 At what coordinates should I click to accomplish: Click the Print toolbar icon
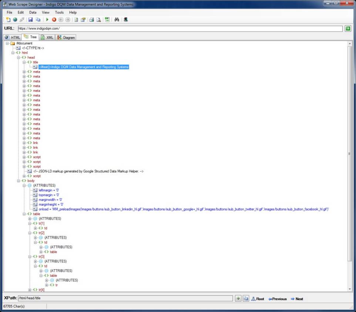(x=91, y=20)
